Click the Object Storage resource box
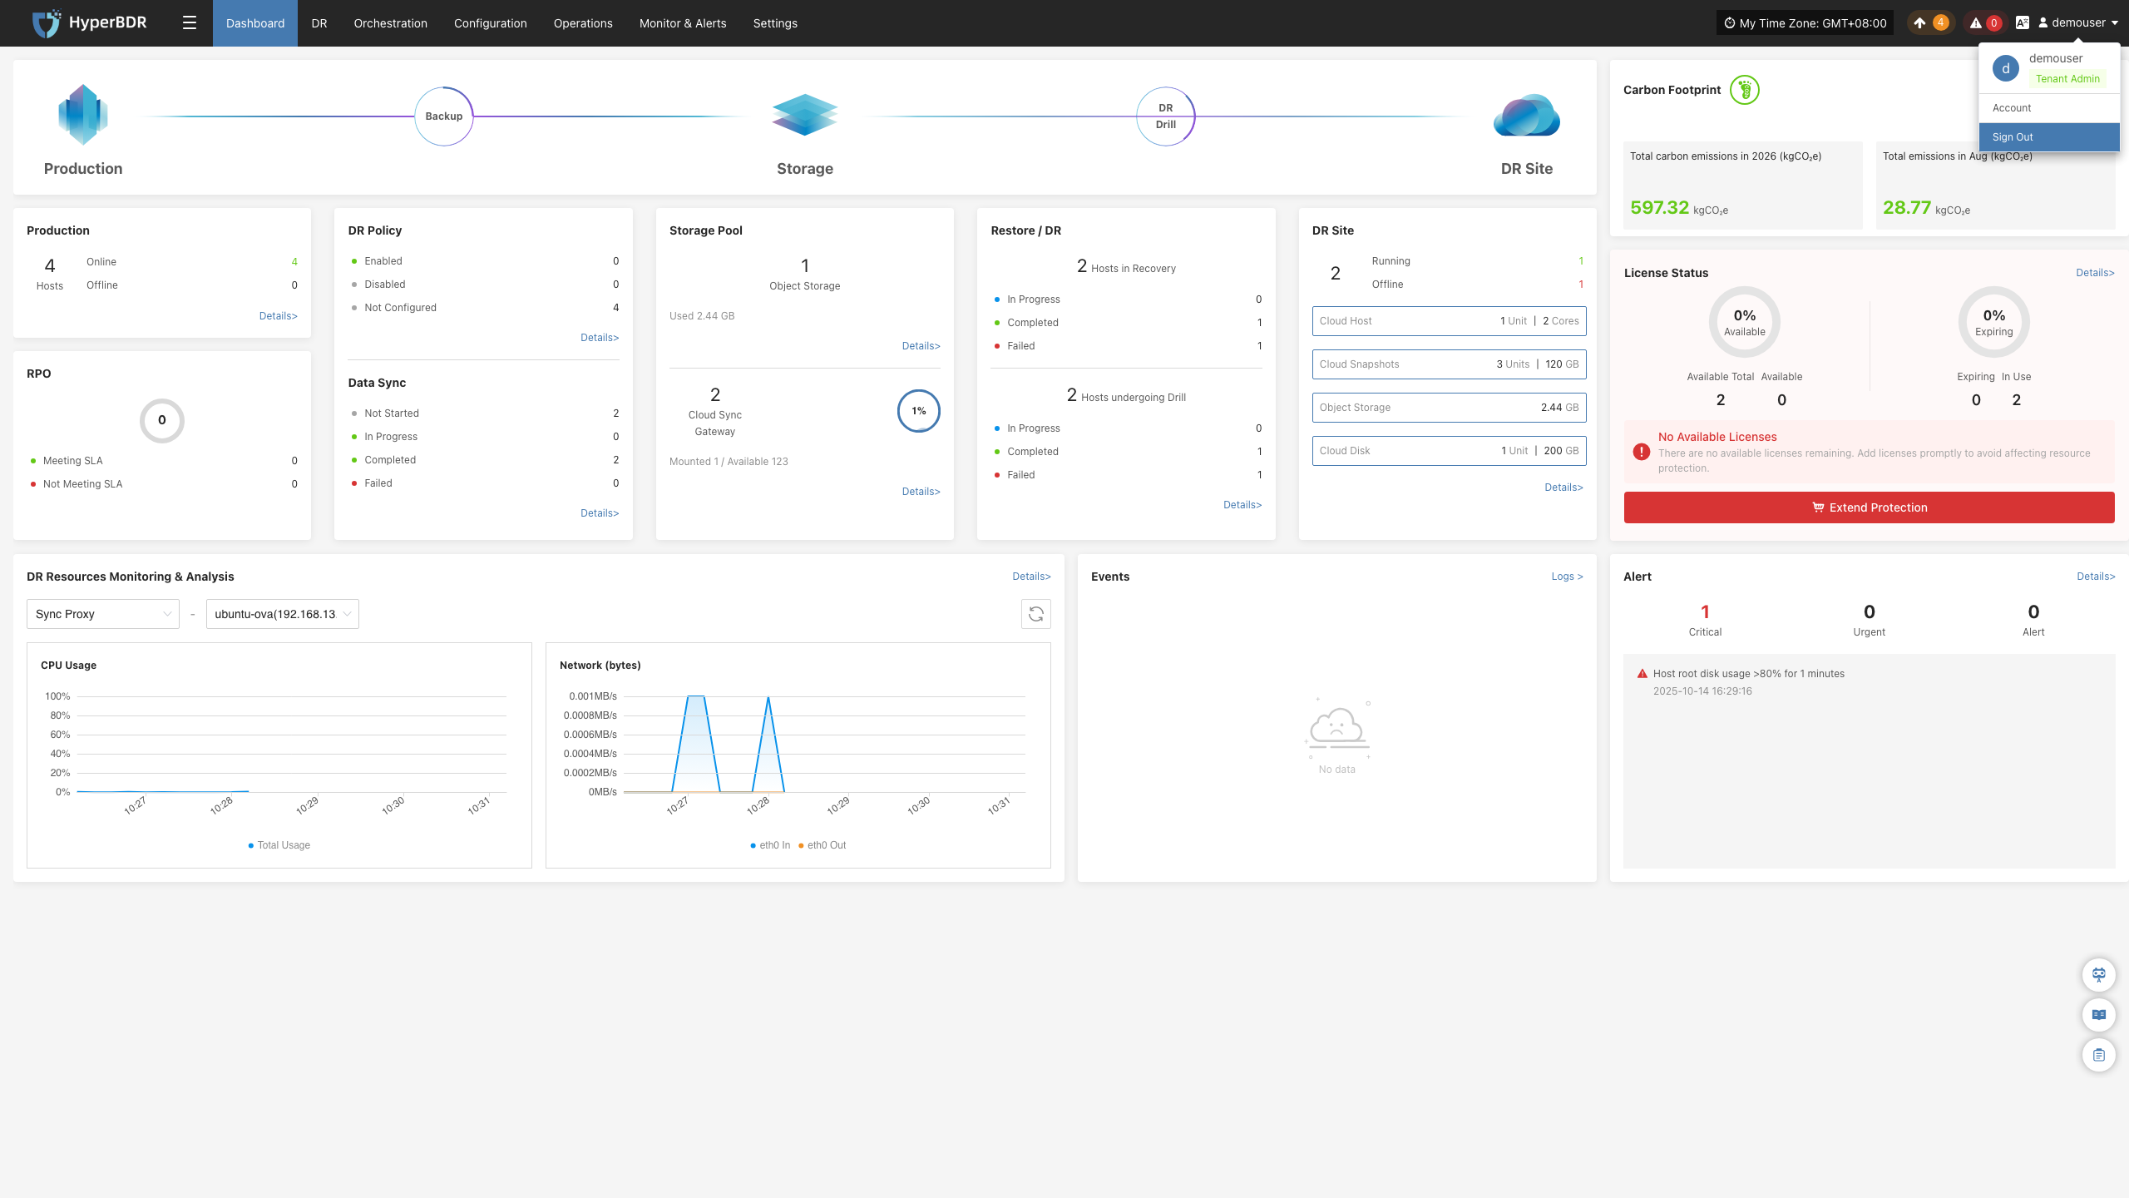The image size is (2129, 1198). [1450, 408]
